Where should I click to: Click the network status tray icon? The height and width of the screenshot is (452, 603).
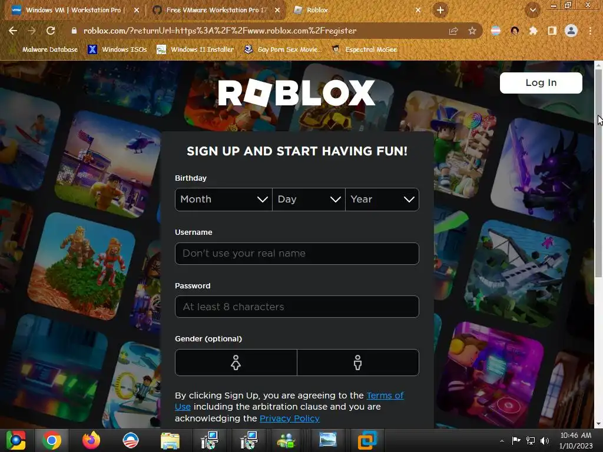[x=531, y=440]
